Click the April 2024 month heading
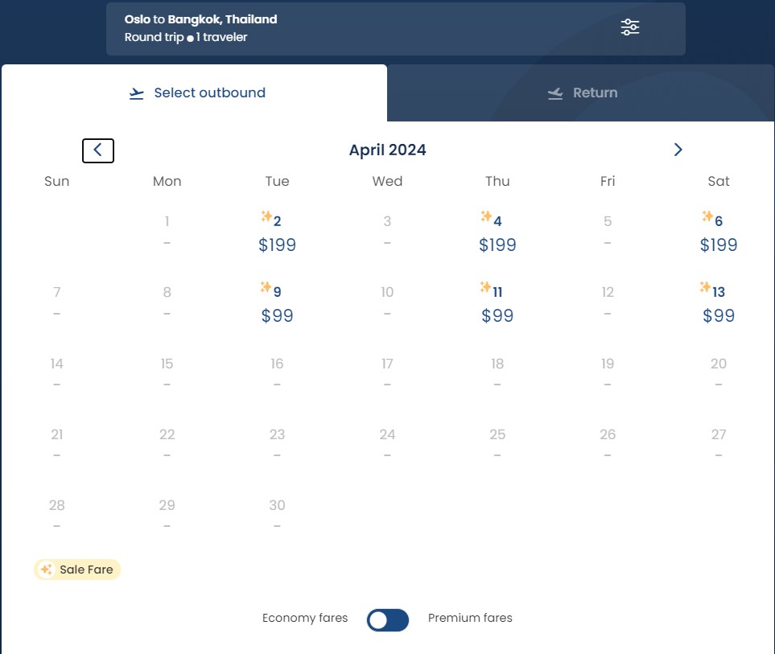 tap(388, 150)
